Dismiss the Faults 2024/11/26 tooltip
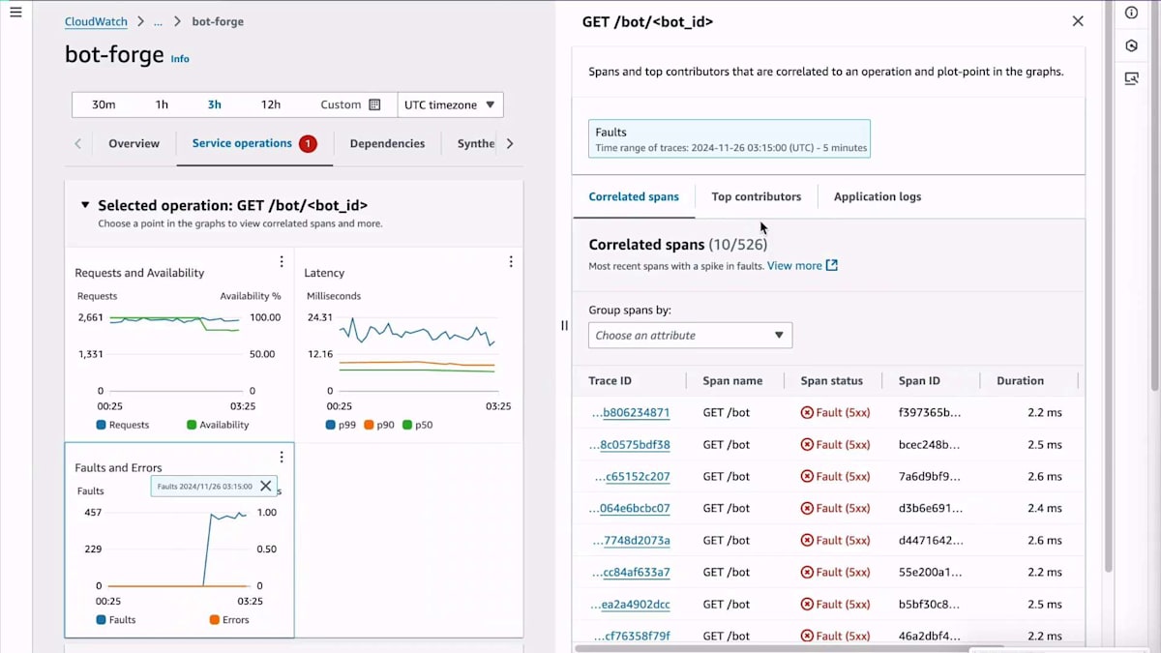Screen dimensions: 1161x653 tap(266, 487)
